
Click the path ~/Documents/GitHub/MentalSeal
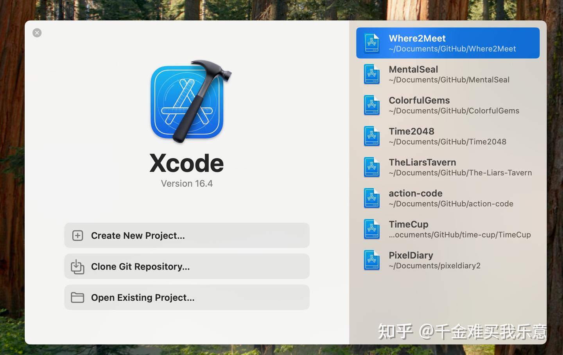(449, 80)
